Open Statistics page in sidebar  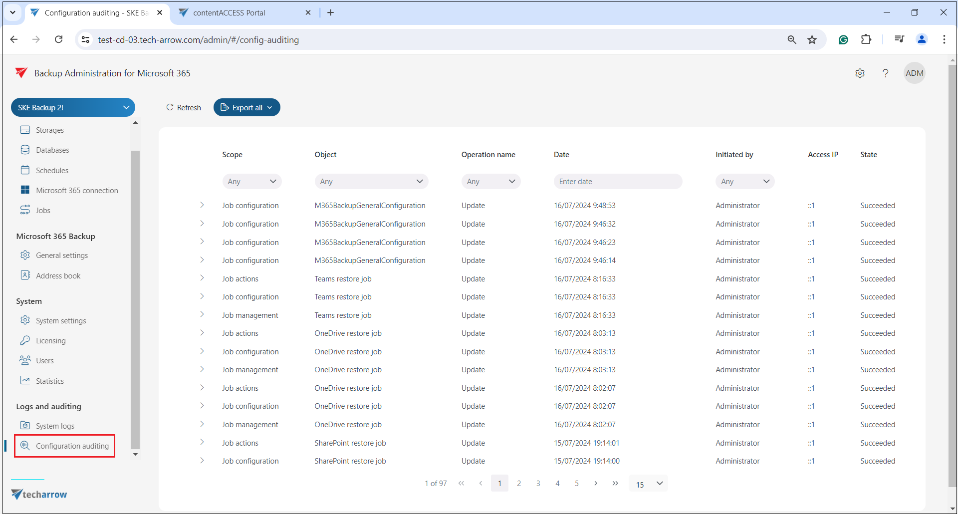coord(49,381)
